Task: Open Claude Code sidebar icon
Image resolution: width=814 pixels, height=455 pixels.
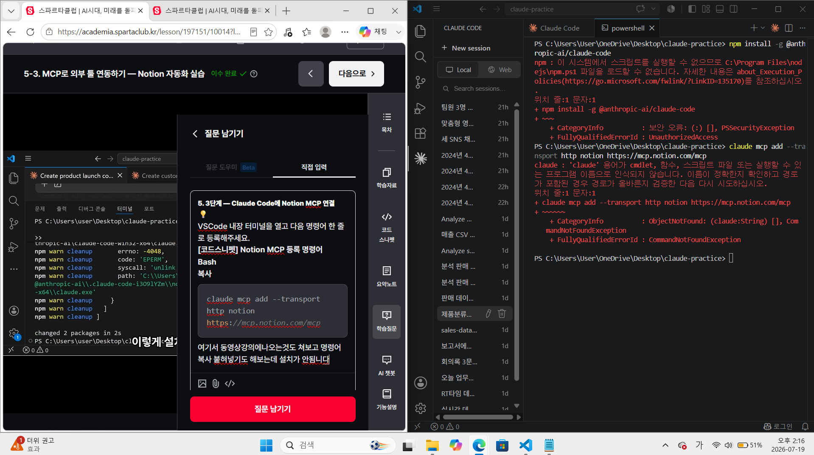Action: point(421,159)
